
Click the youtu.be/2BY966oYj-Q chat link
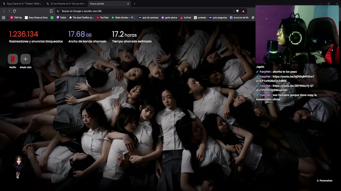click(285, 88)
